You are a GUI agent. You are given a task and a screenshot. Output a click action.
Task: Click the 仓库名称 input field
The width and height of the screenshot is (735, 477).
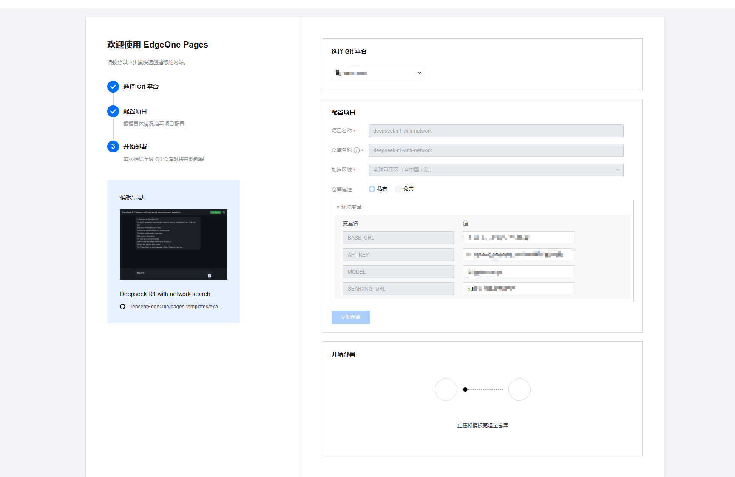496,150
